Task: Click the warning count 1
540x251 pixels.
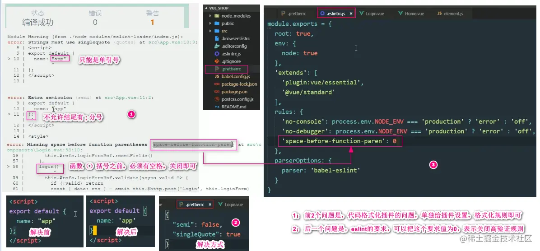Action: [152, 23]
